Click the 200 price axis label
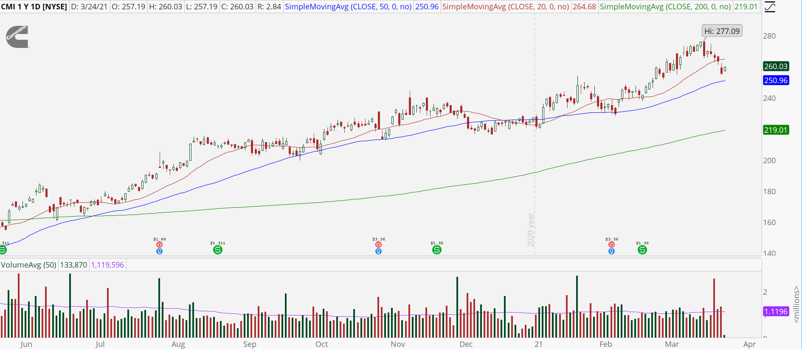The image size is (802, 349). 769,161
